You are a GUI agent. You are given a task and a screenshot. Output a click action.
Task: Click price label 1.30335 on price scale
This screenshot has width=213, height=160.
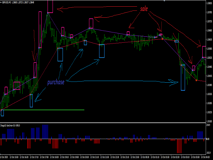tap(209, 94)
